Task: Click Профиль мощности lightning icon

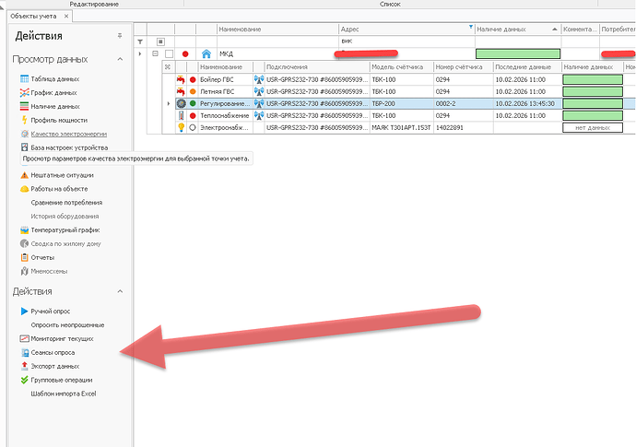Action: tap(24, 120)
